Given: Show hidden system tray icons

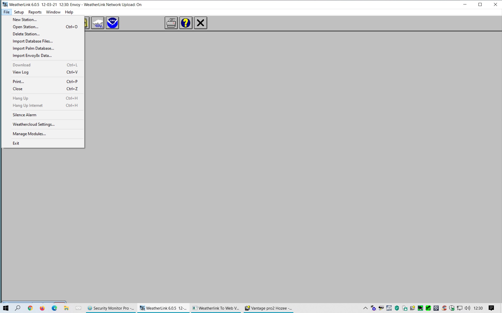Looking at the screenshot, I should click(x=365, y=308).
